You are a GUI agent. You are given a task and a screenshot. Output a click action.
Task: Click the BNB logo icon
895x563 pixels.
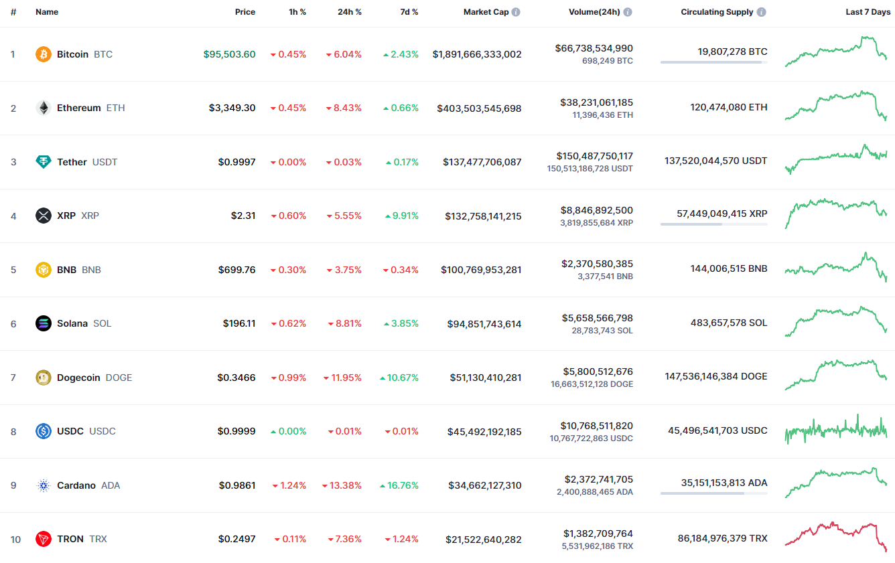coord(44,270)
